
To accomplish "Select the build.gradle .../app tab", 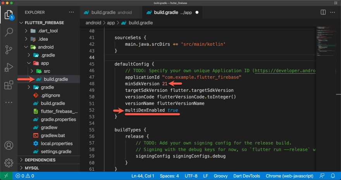I will click(173, 12).
